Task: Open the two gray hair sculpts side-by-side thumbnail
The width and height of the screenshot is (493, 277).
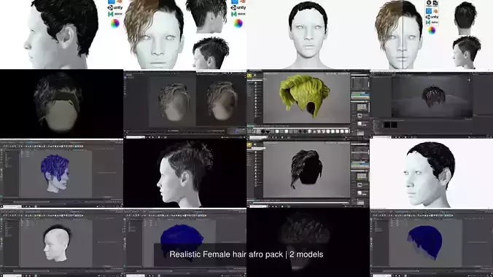Action: (185, 104)
